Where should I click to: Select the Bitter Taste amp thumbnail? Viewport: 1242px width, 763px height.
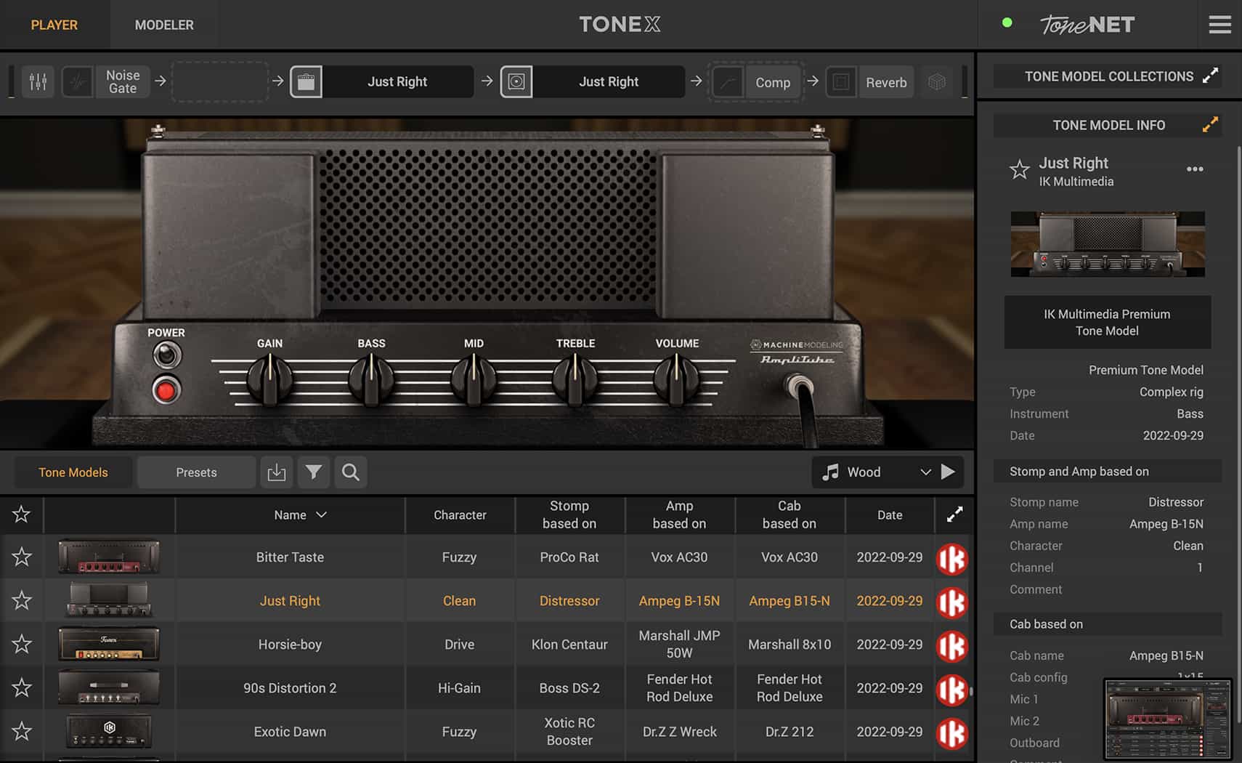pyautogui.click(x=109, y=557)
